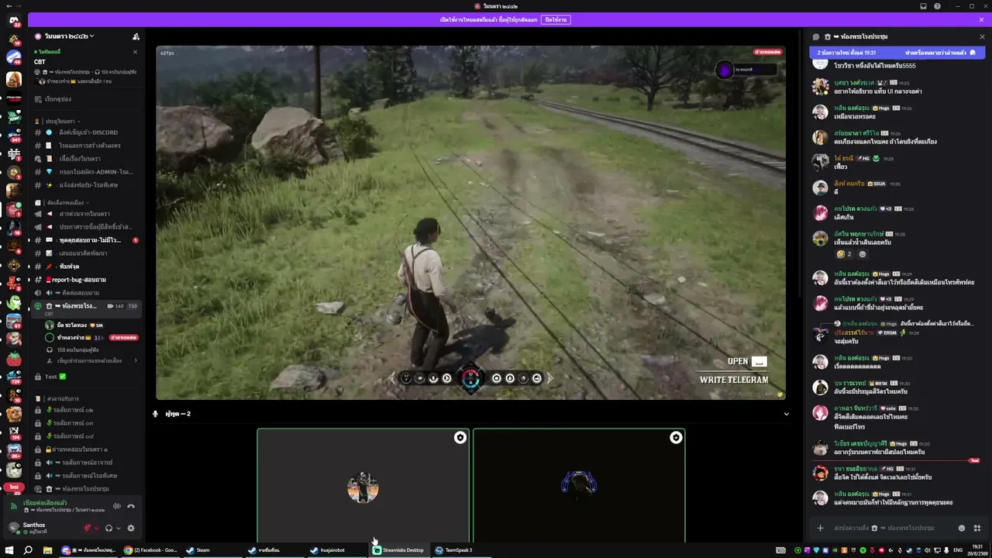992x558 pixels.
Task: Jump to new messages via the red marker
Action: pos(974,460)
